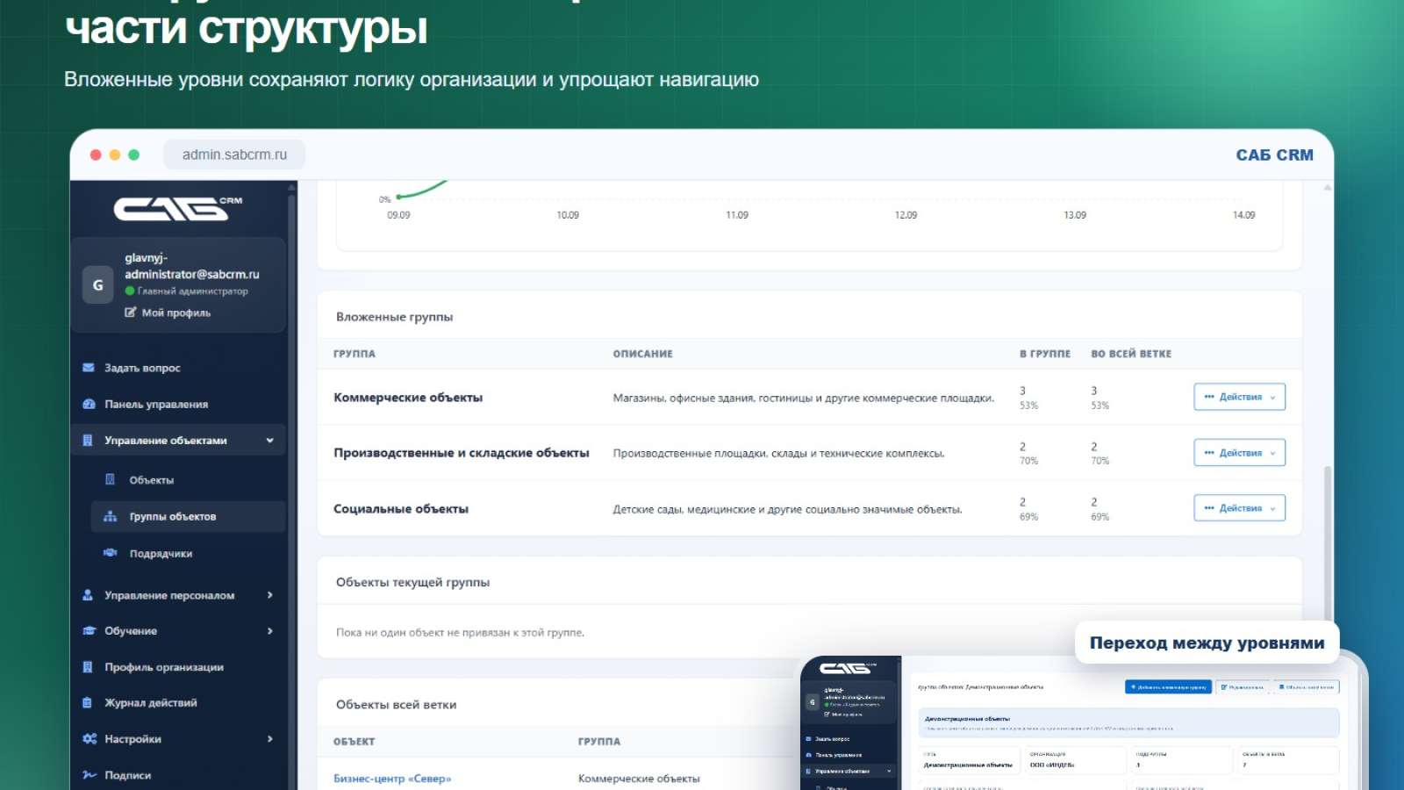
Task: Click the 14.09 chart date label
Action: (x=1243, y=215)
